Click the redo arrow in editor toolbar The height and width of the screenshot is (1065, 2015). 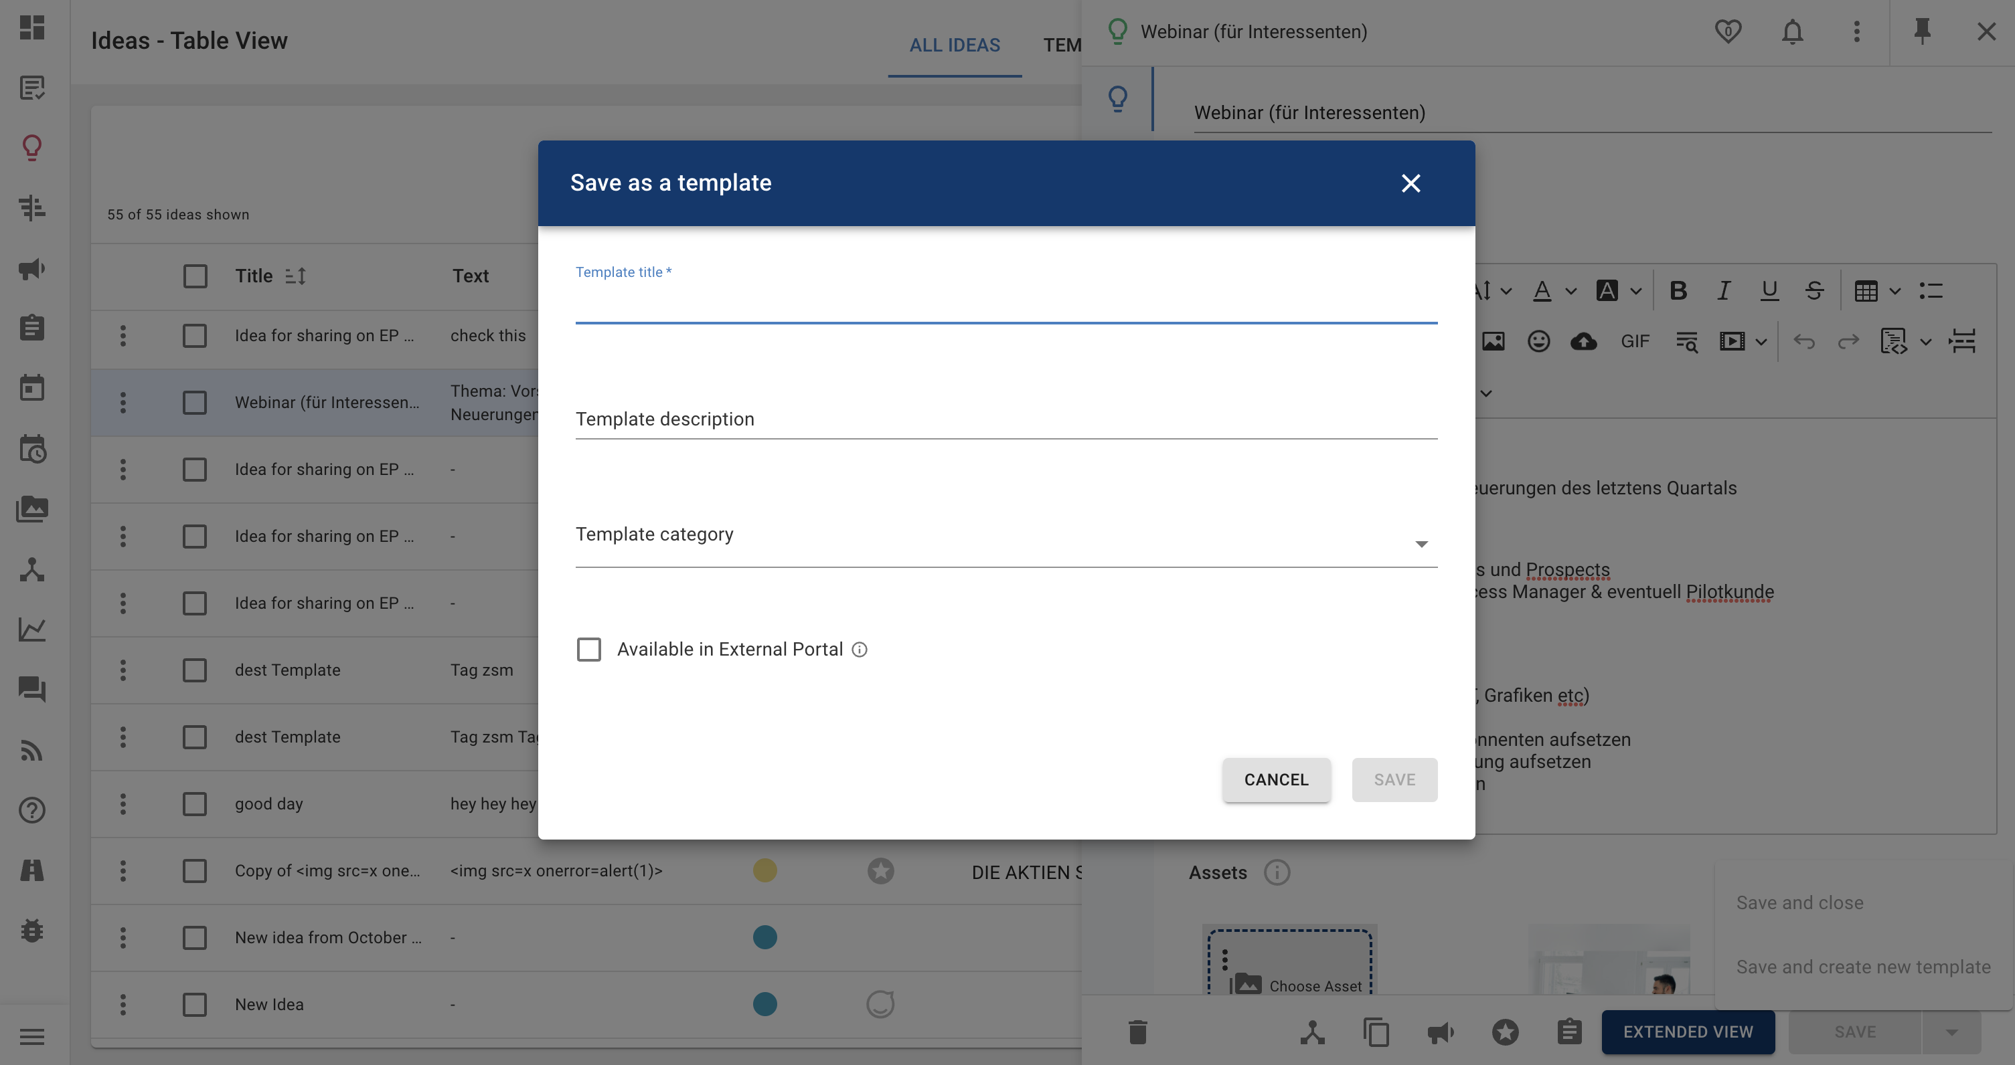tap(1848, 341)
